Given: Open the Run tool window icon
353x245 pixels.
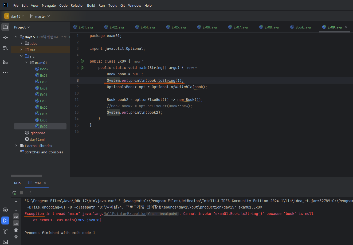Looking at the screenshot, I should [5, 220].
